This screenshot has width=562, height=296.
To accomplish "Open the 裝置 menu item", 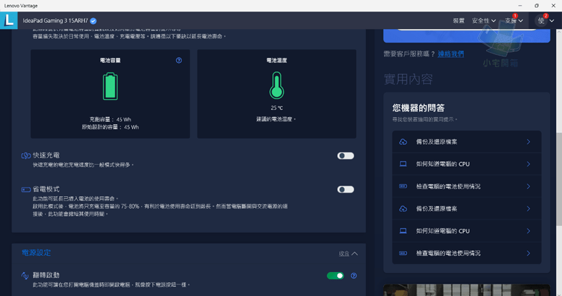I will pyautogui.click(x=459, y=21).
